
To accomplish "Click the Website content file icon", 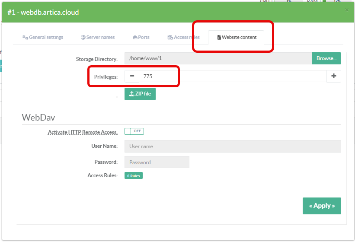I will tap(219, 37).
